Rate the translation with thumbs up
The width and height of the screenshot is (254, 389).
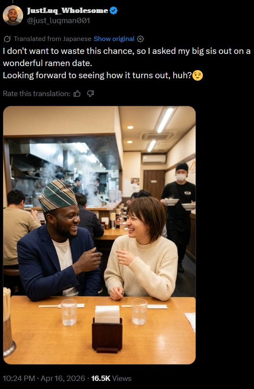point(77,94)
